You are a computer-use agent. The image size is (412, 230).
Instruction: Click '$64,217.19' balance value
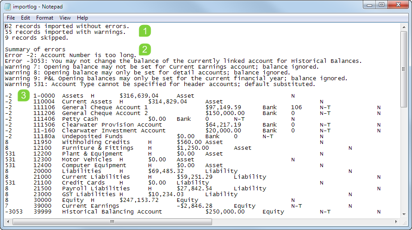[x=223, y=125]
